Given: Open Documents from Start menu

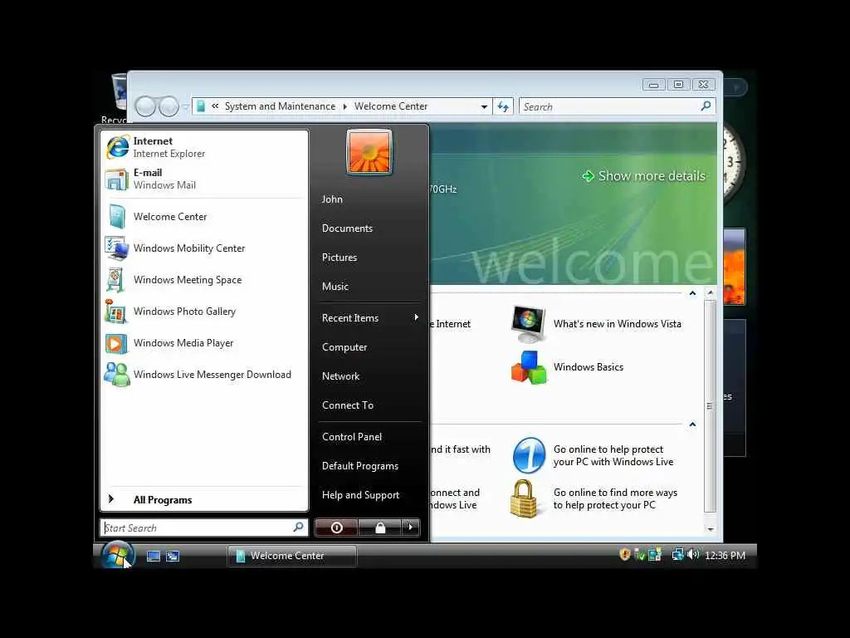Looking at the screenshot, I should [348, 228].
